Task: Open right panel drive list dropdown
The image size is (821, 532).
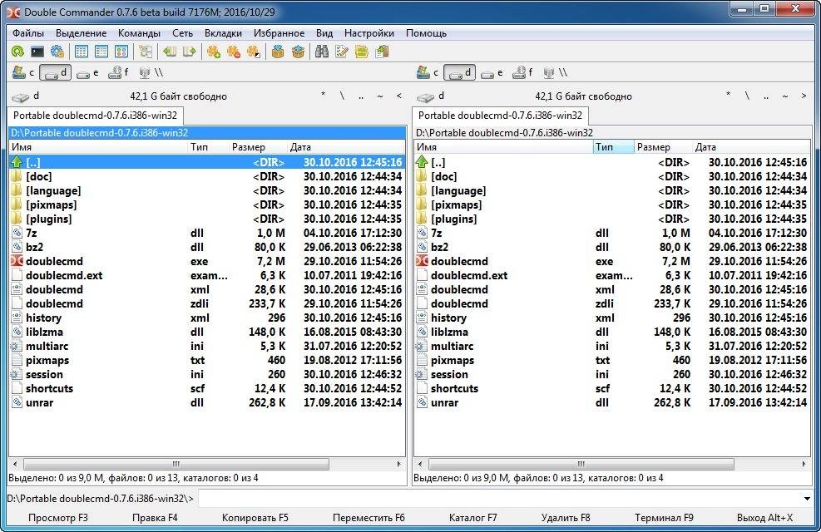Action: tap(431, 96)
